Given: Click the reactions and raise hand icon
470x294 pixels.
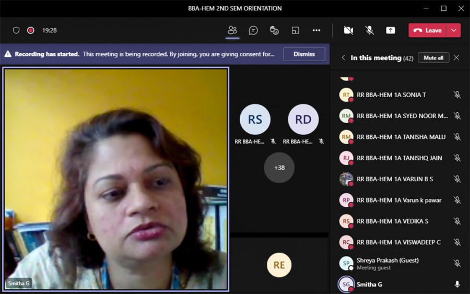Looking at the screenshot, I should coord(274,30).
